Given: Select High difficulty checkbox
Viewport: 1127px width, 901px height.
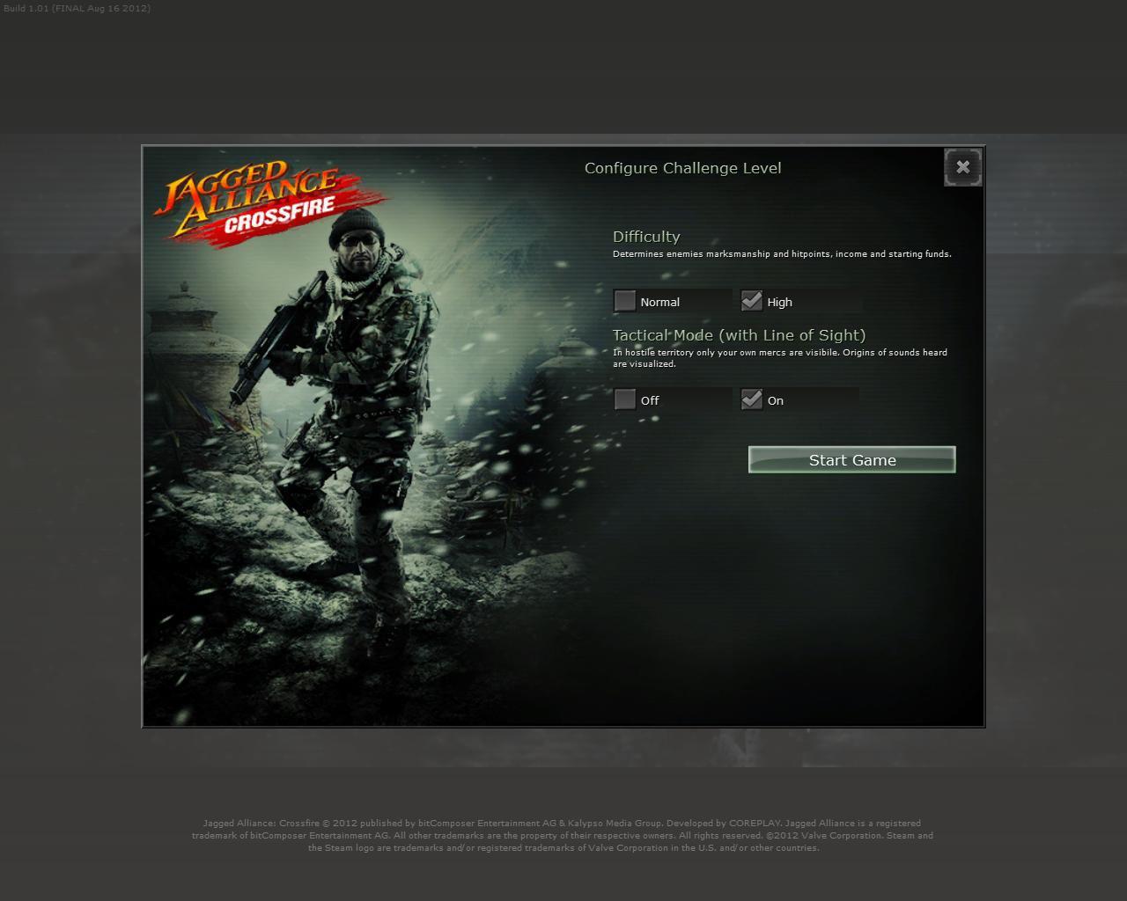Looking at the screenshot, I should coord(751,301).
